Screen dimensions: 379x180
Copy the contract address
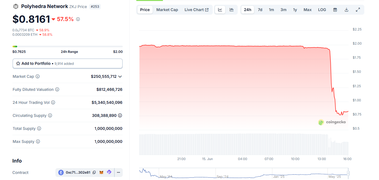click(94, 172)
